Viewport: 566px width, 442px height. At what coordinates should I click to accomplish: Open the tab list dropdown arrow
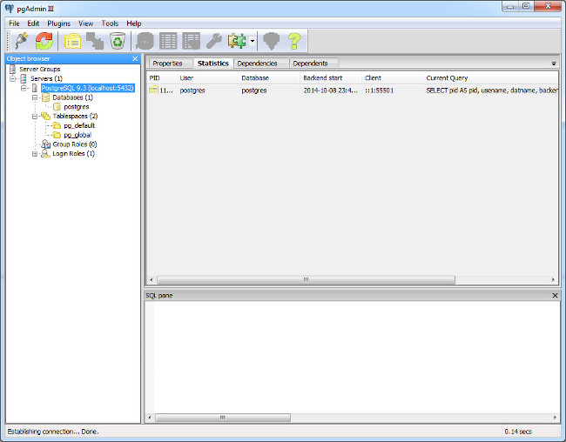[554, 64]
